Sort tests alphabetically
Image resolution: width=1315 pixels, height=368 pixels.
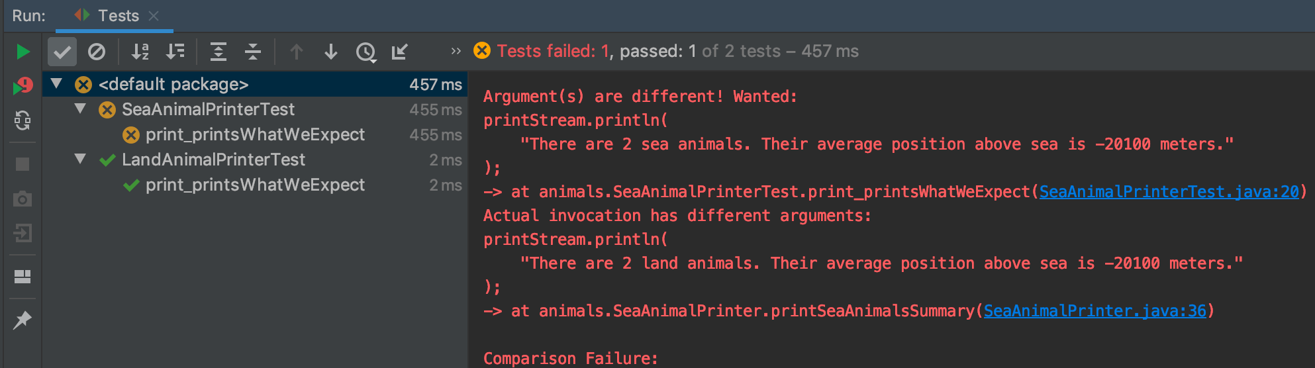[x=140, y=52]
